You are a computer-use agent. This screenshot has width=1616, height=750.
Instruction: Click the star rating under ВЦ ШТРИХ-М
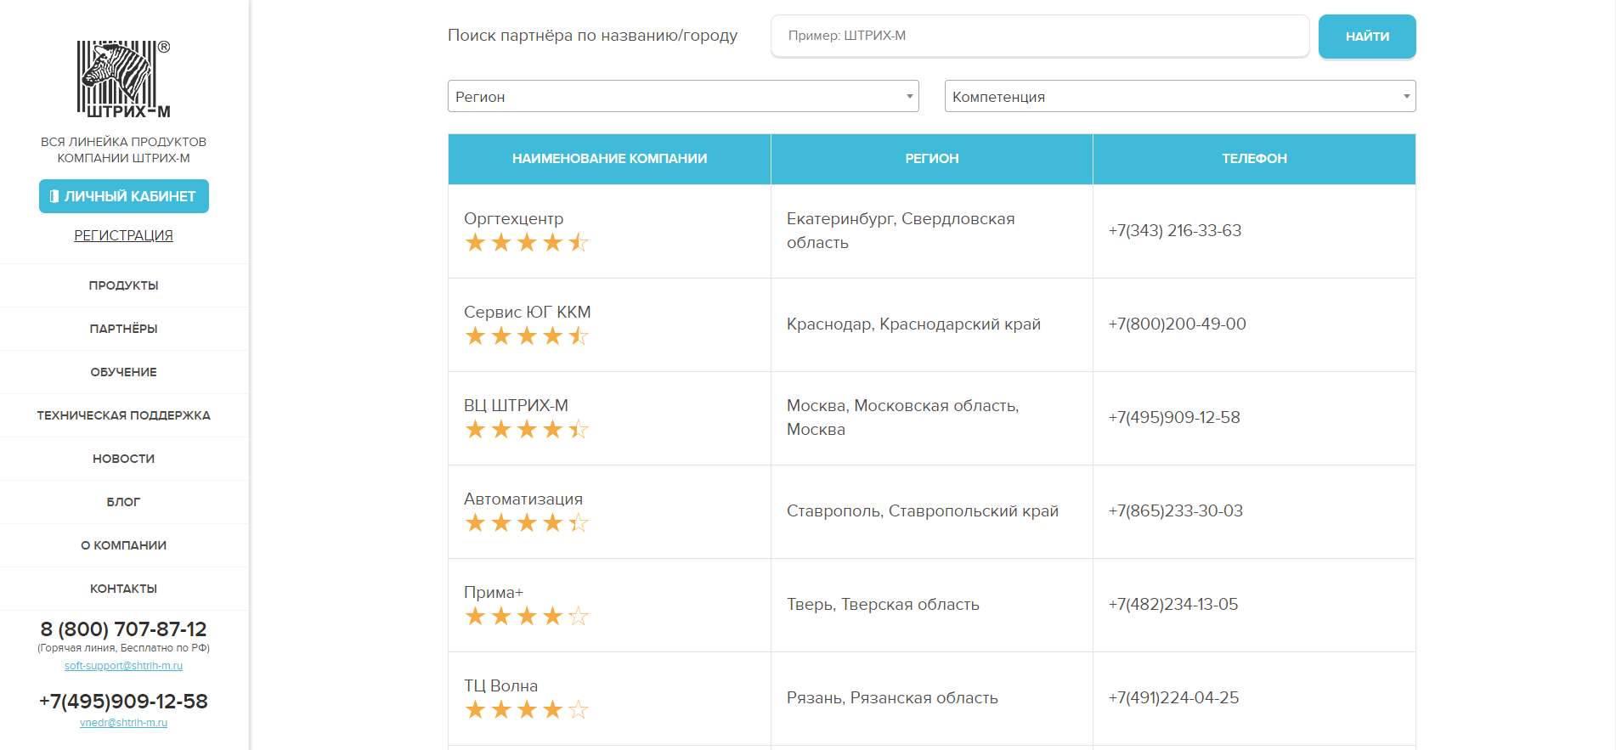pyautogui.click(x=527, y=430)
